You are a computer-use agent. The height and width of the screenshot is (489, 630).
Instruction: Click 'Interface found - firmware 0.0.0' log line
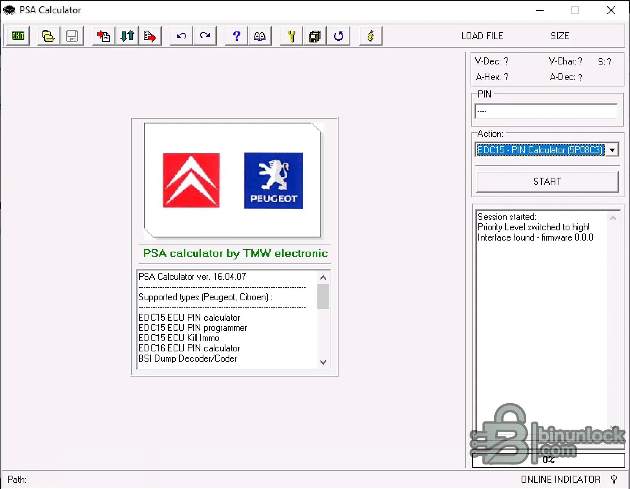pos(536,237)
